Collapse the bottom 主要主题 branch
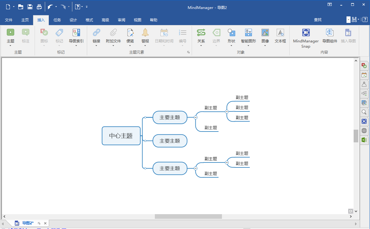The image size is (370, 229). (195, 168)
